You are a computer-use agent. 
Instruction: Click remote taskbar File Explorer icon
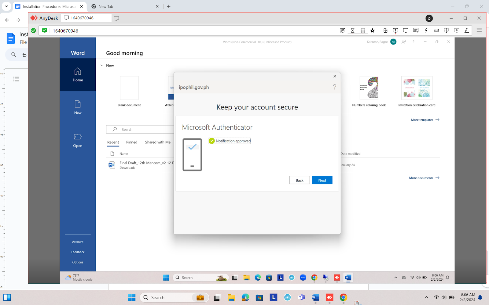(x=246, y=278)
